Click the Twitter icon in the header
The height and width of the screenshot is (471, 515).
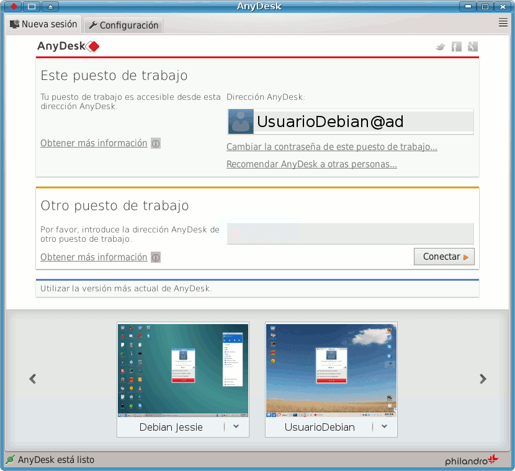441,46
